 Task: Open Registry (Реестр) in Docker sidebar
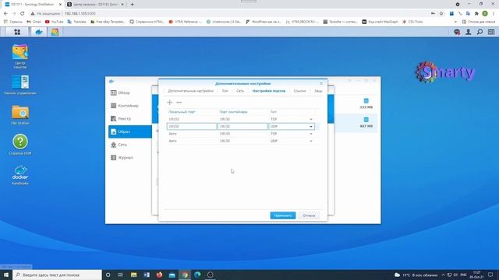pos(130,119)
